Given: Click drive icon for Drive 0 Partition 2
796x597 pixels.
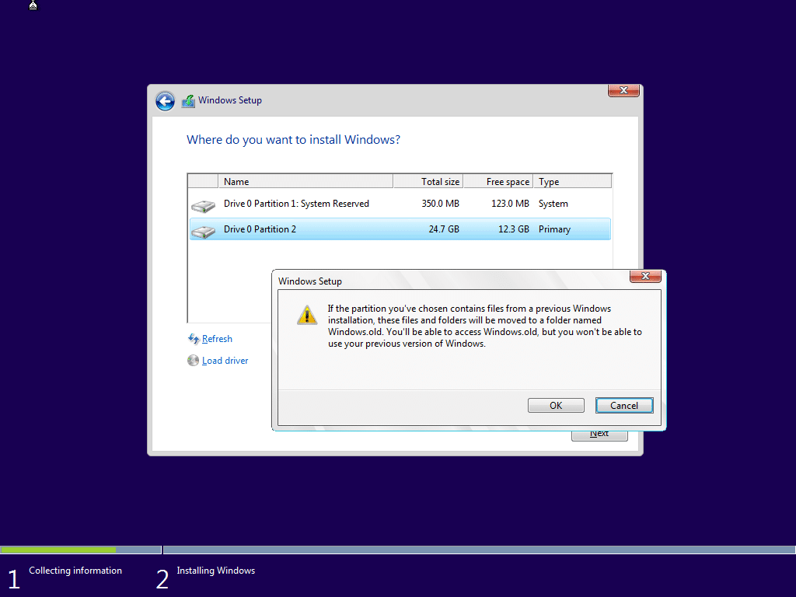Looking at the screenshot, I should coord(203,232).
